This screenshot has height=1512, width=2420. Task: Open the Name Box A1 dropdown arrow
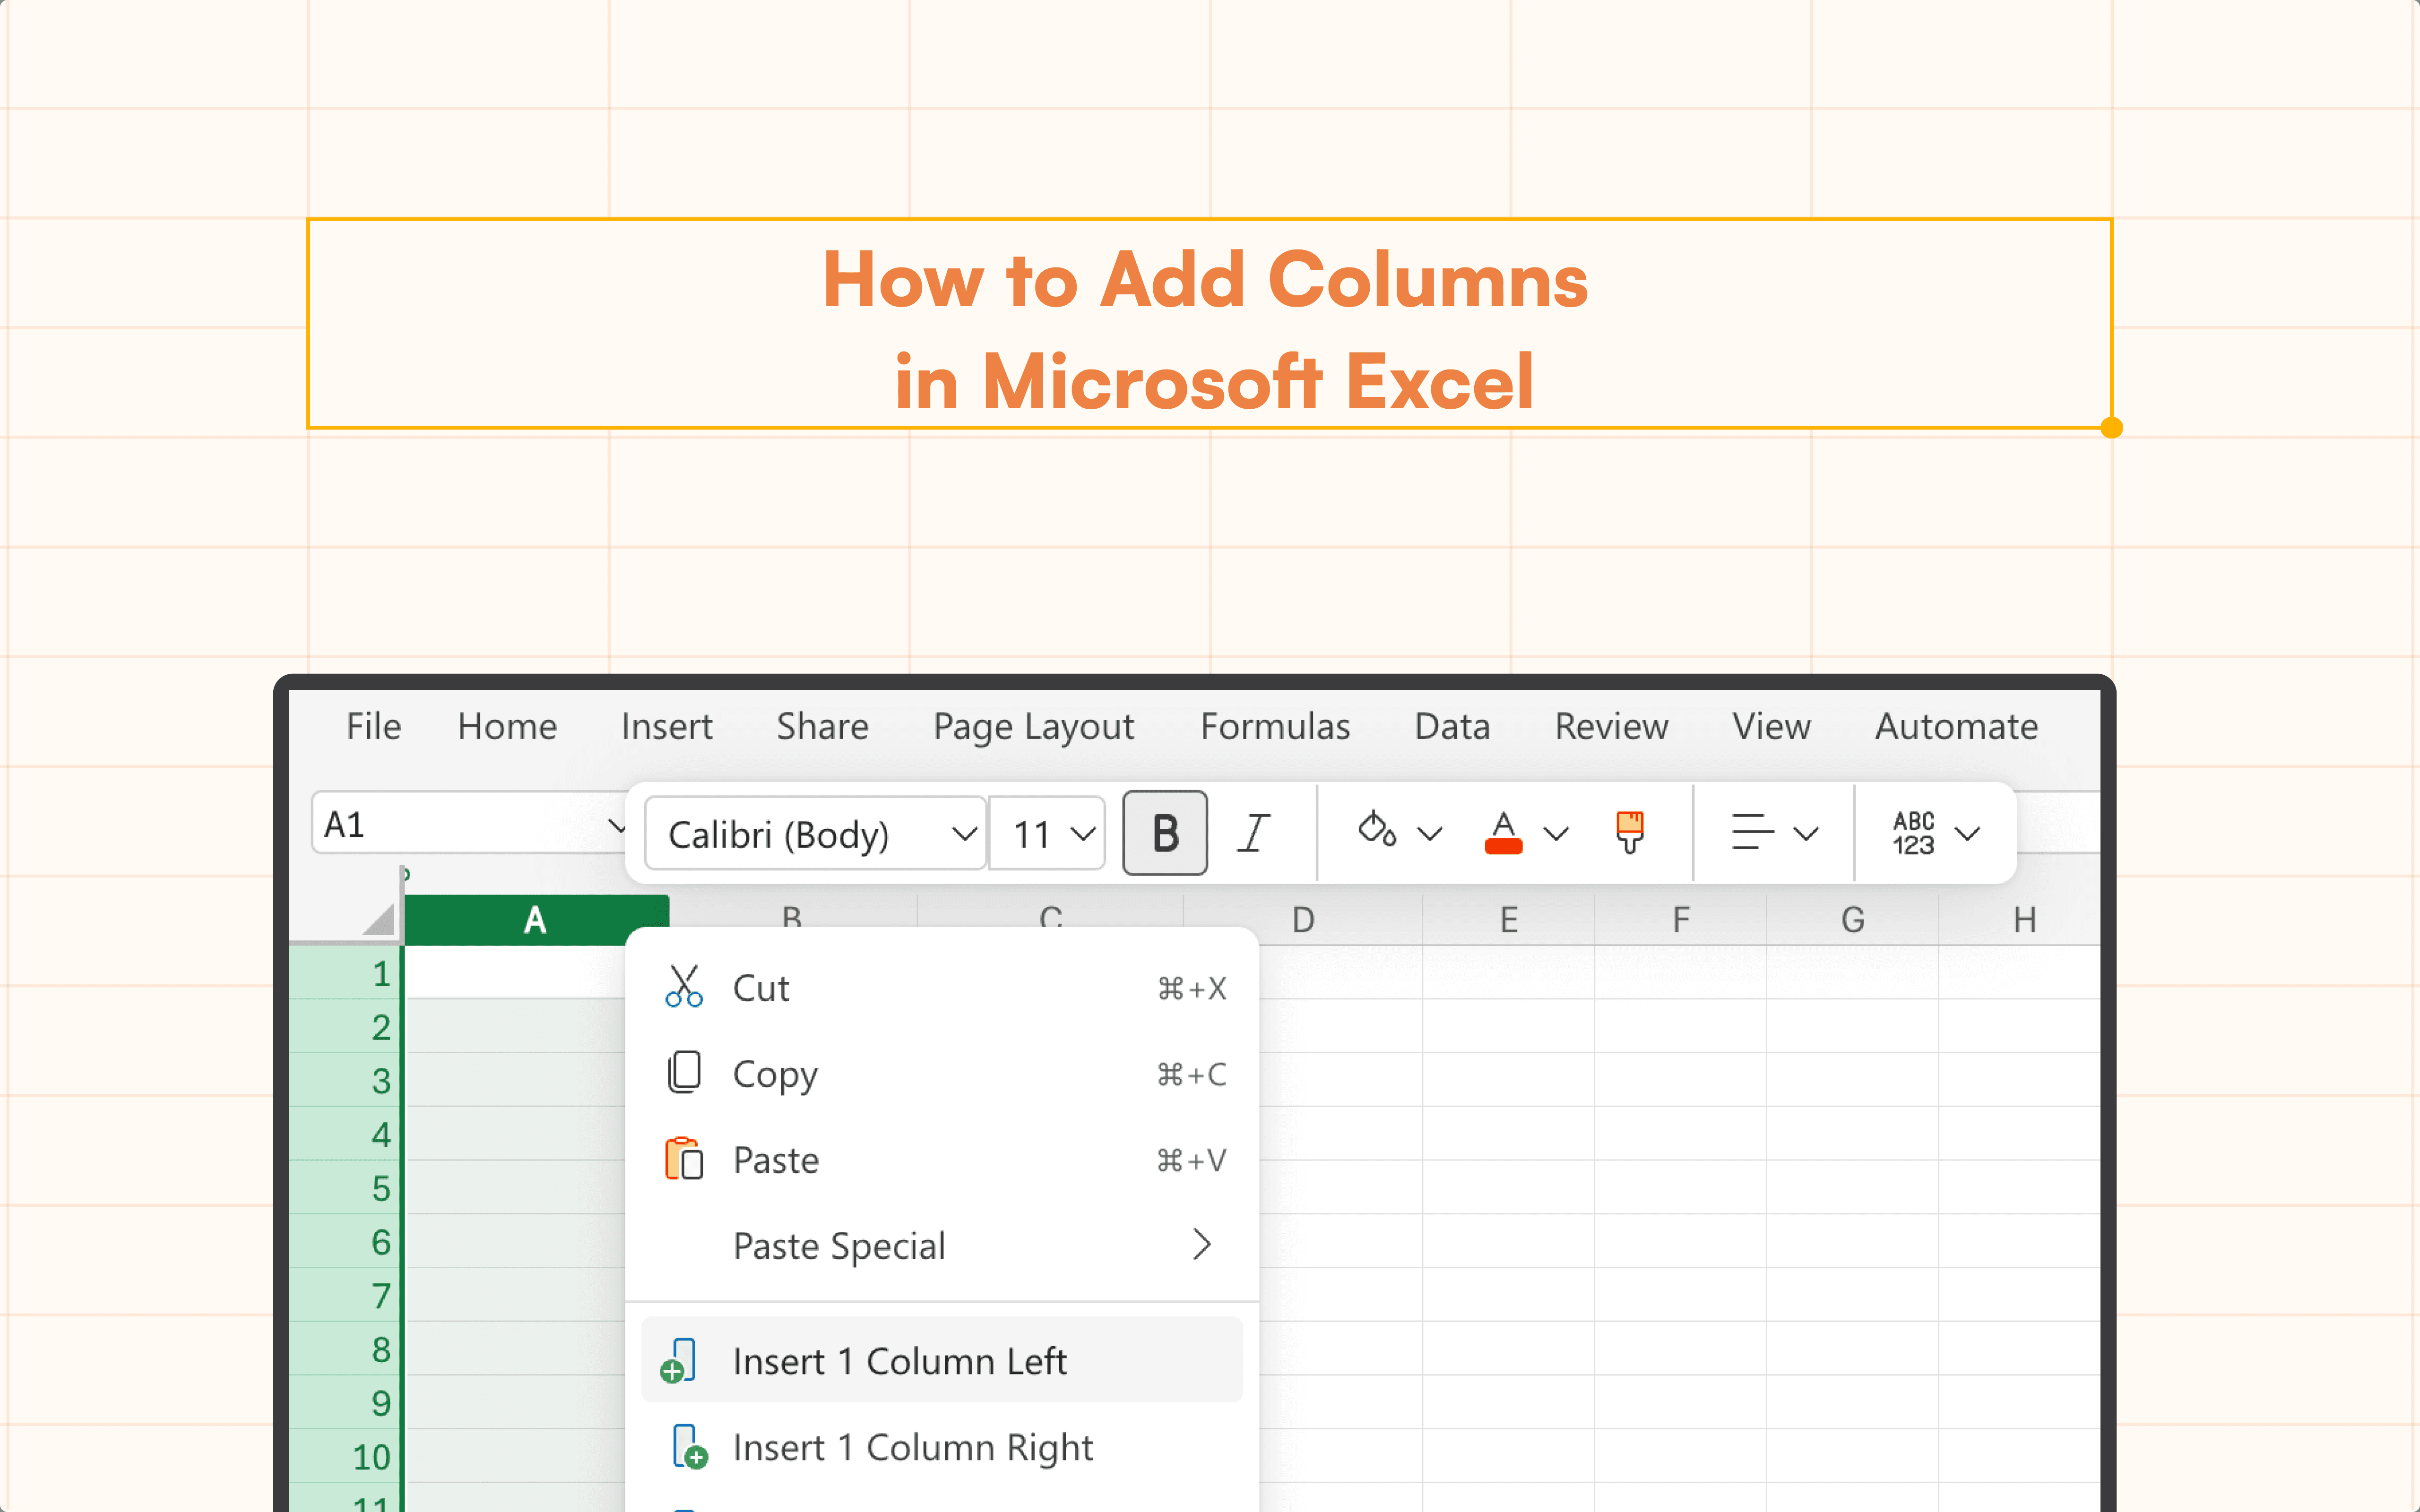tap(616, 826)
